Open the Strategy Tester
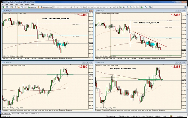Image resolution: width=188 pixels, height=118 pixels. (x=25, y=7)
